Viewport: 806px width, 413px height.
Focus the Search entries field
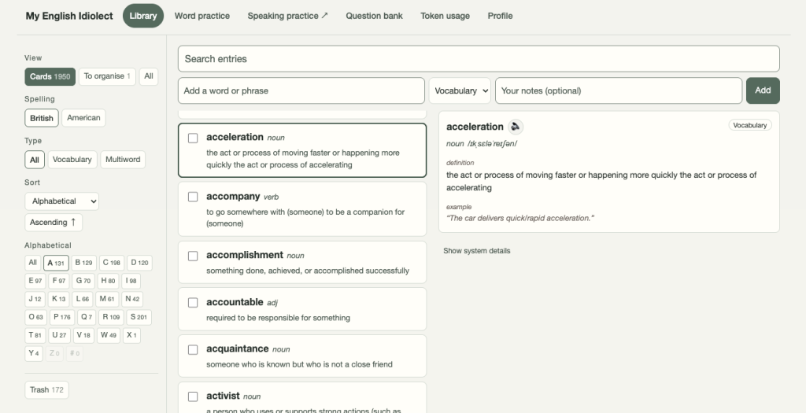coord(479,58)
